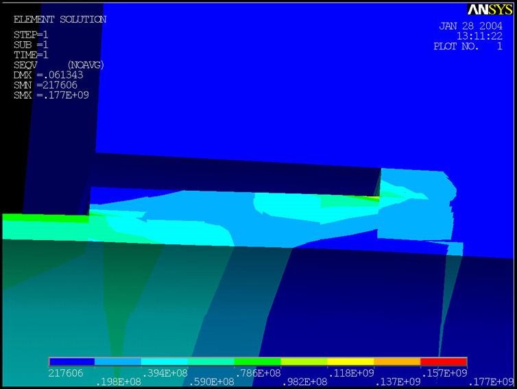This screenshot has height=389, width=517.
Task: Click legend value .177E+09
Action: coord(490,382)
